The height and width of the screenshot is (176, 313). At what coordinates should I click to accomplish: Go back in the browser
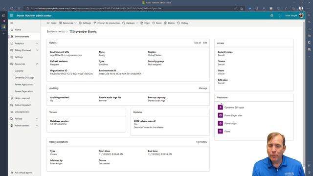click(4, 8)
